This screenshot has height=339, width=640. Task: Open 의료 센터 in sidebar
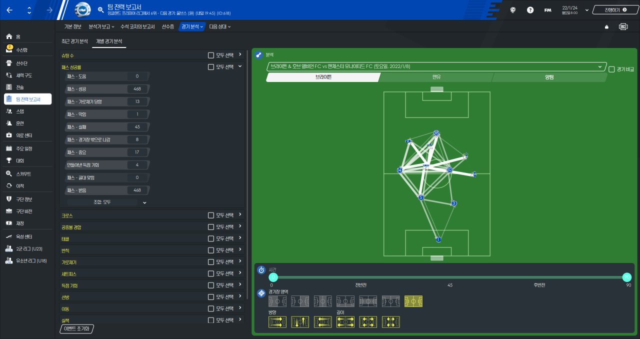[27, 135]
